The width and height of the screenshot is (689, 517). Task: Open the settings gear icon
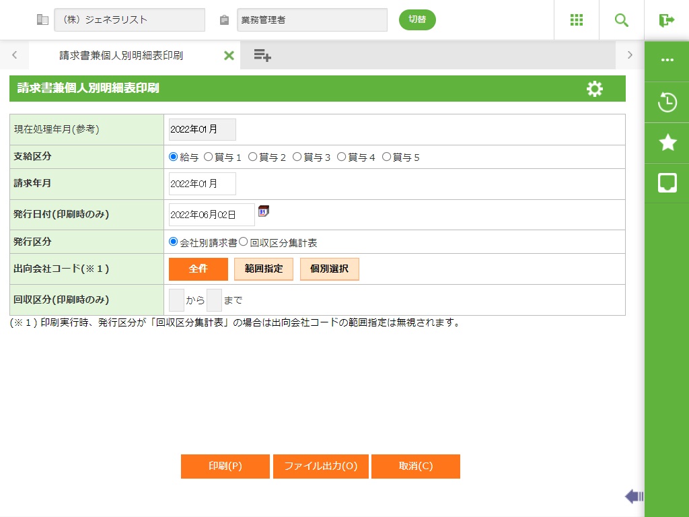pos(595,89)
